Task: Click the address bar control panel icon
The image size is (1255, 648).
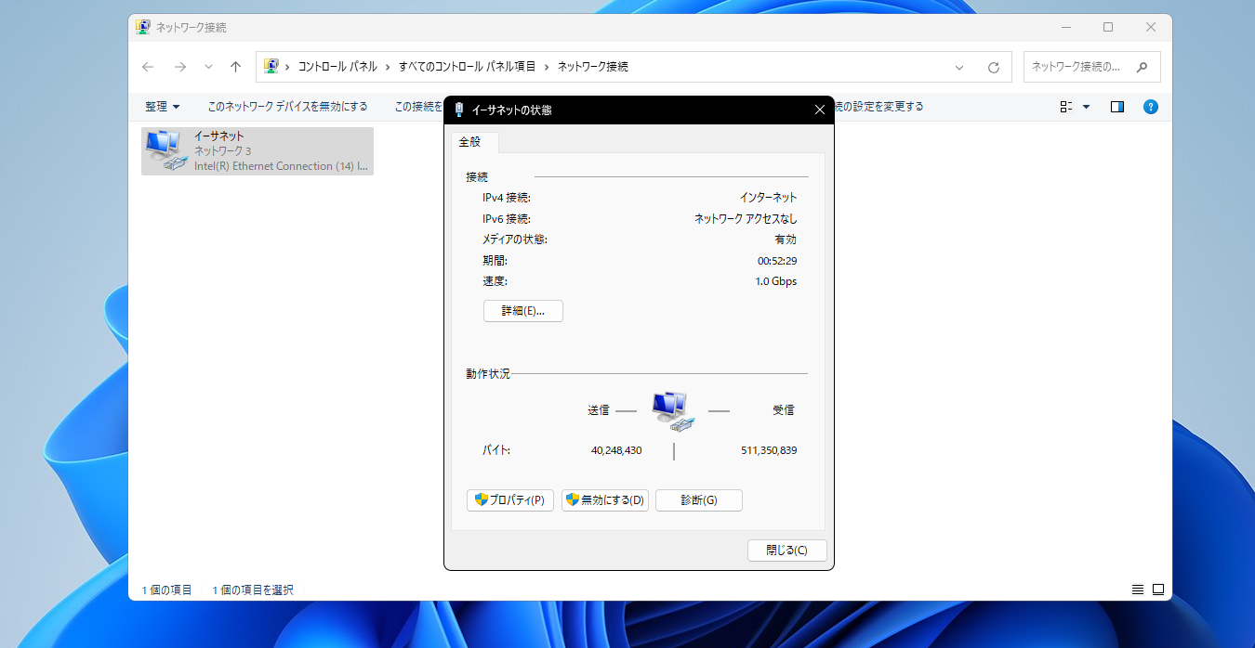Action: pos(271,67)
